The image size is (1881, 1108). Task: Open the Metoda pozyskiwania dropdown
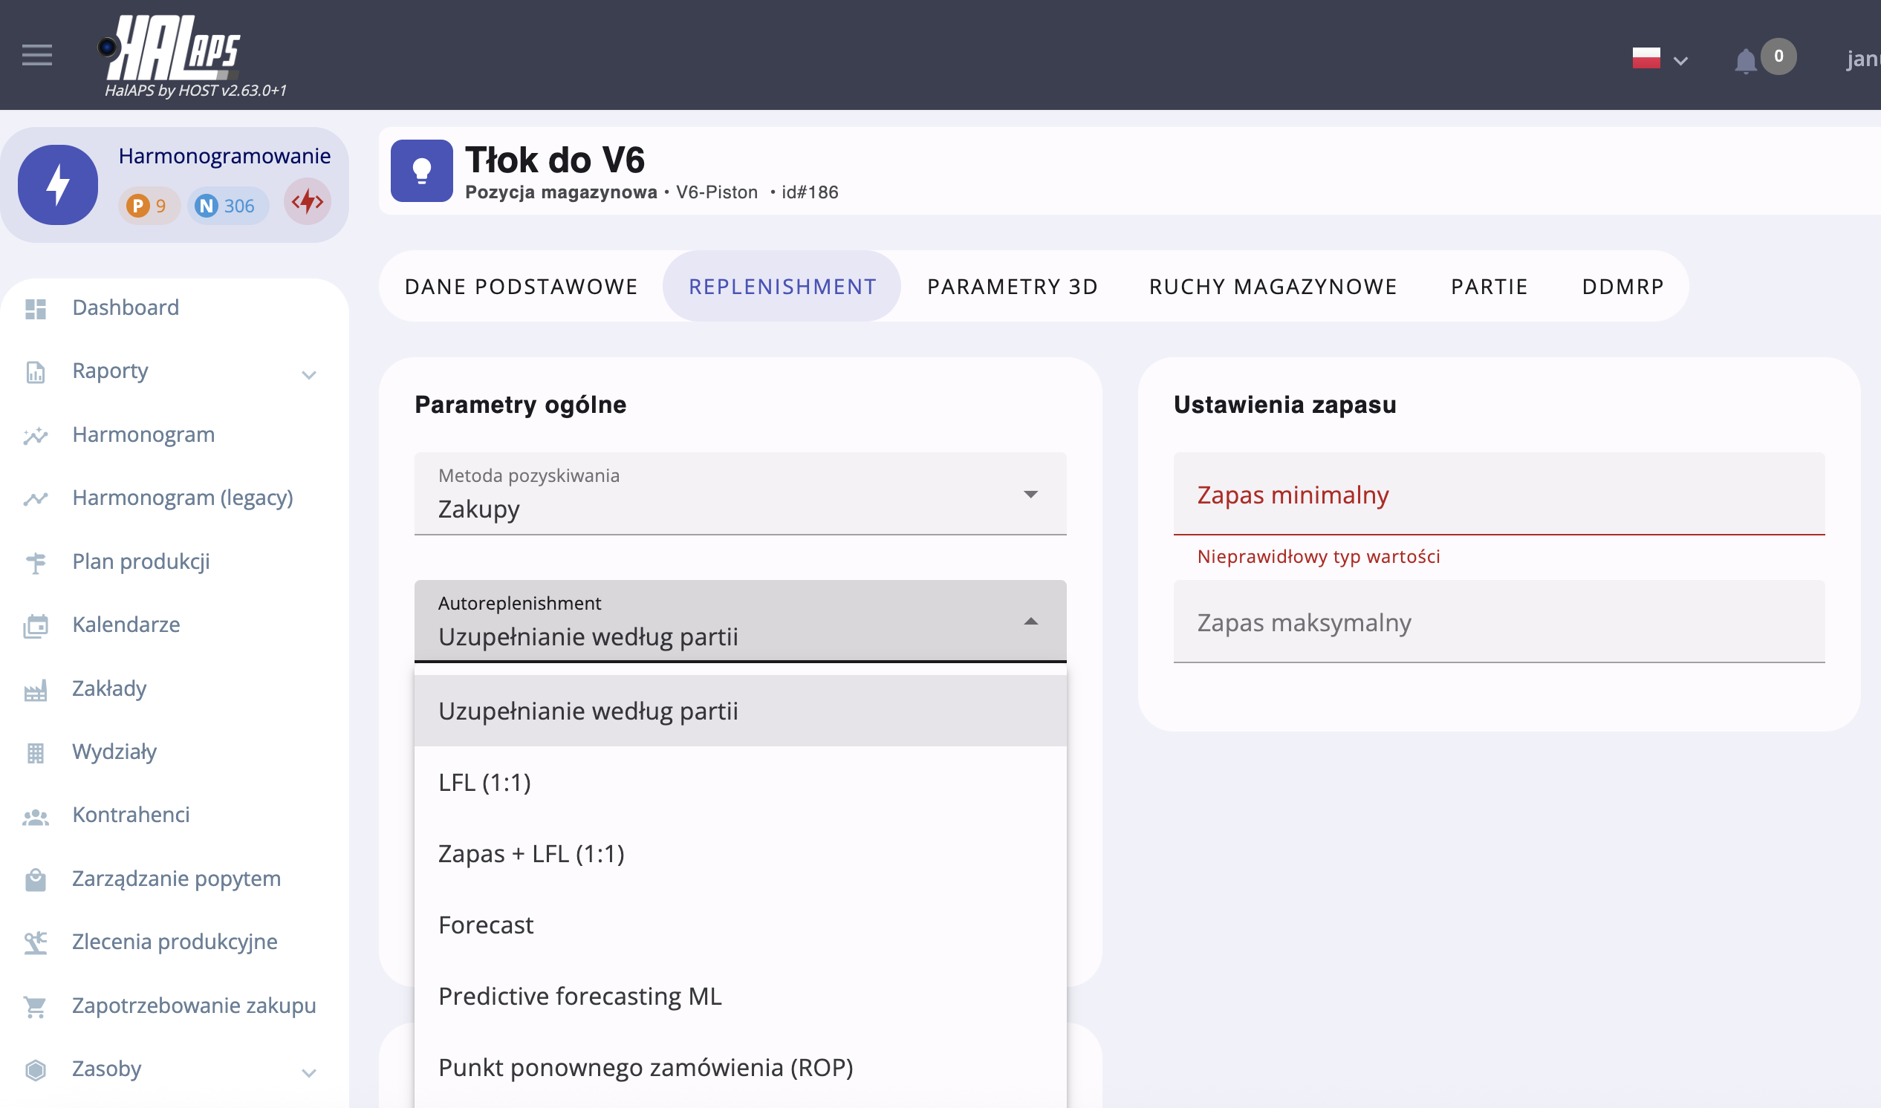point(739,494)
